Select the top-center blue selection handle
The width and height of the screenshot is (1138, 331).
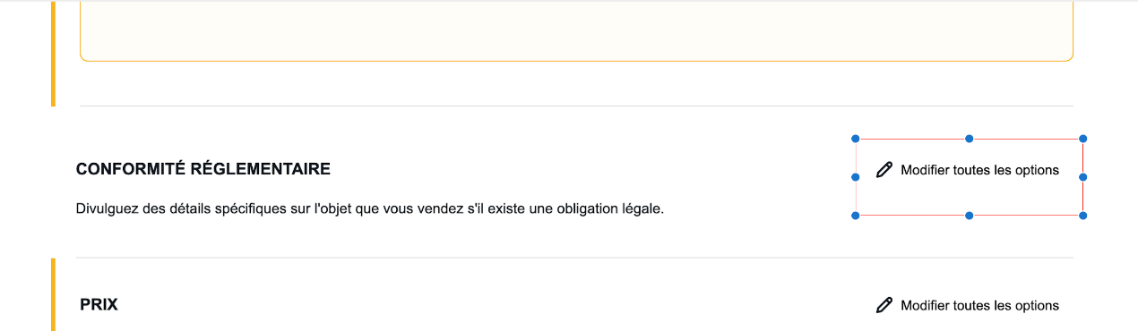click(x=969, y=139)
